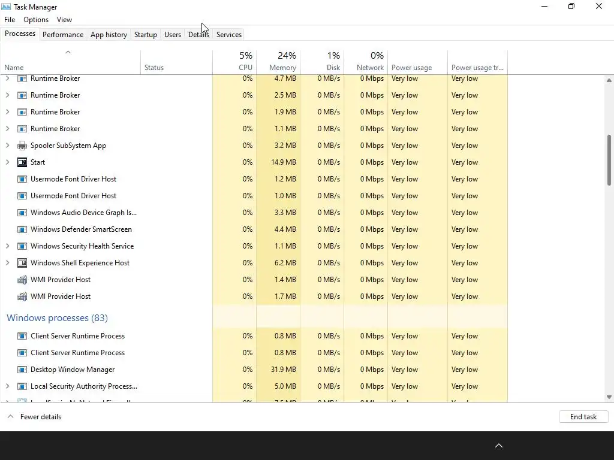This screenshot has height=460, width=614.
Task: Switch to the Startup tab
Action: point(146,34)
